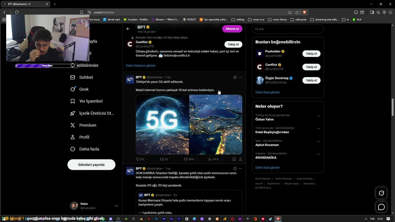The height and width of the screenshot is (222, 395).
Task: Bookmark this page in address bar
Action: tap(81, 12)
